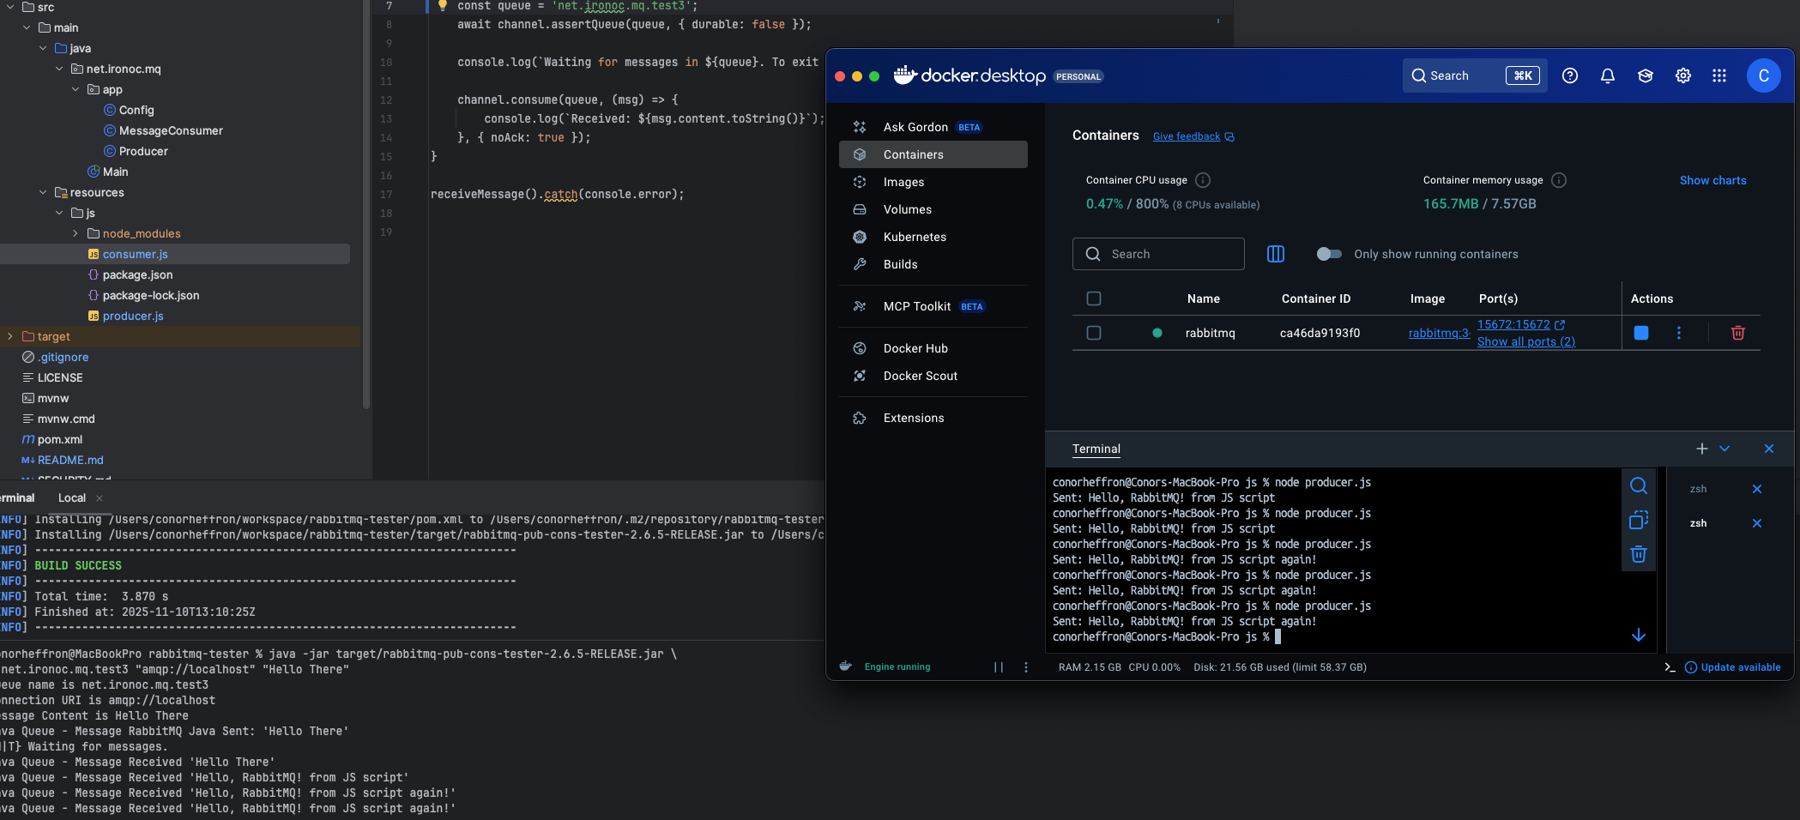Open Docker Scout from the sidebar
1800x820 pixels.
[920, 376]
